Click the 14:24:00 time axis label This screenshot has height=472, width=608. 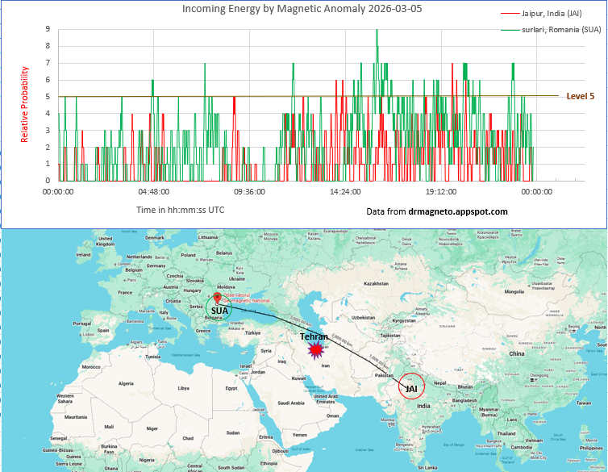click(x=345, y=192)
